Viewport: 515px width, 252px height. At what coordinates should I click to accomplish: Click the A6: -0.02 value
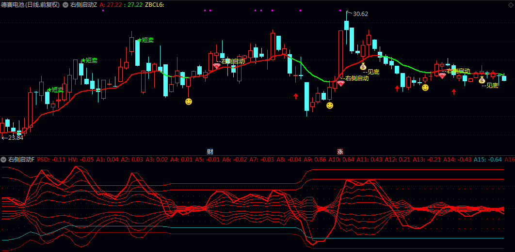pyautogui.click(x=234, y=160)
